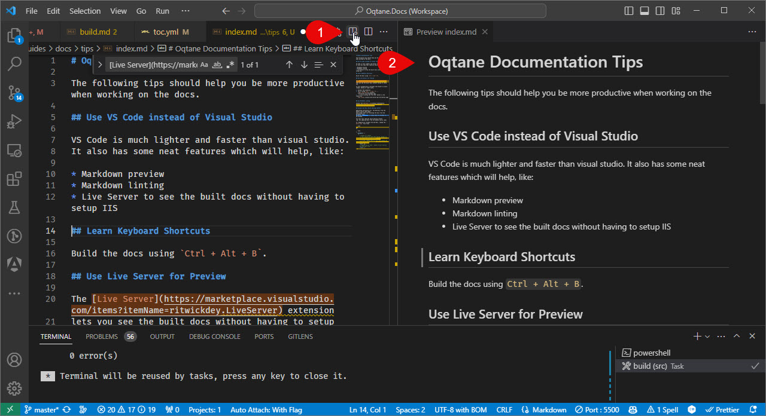
Task: Expand the replace field in find widget
Action: pos(100,65)
